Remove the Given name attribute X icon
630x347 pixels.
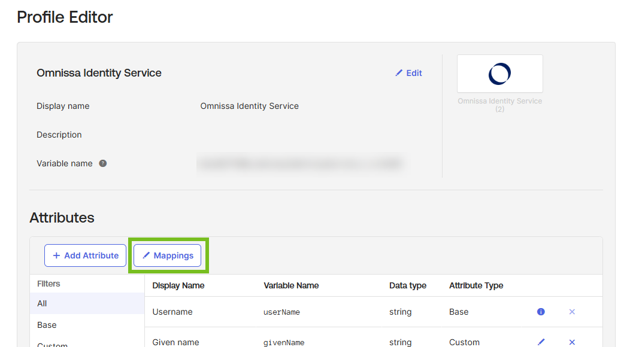[572, 342]
